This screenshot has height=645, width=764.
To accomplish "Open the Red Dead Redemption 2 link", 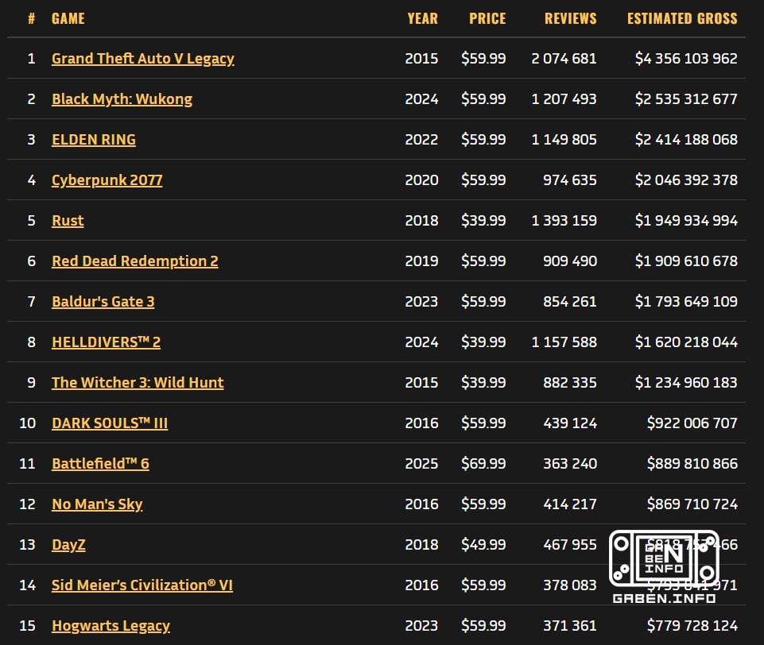I will tap(135, 261).
